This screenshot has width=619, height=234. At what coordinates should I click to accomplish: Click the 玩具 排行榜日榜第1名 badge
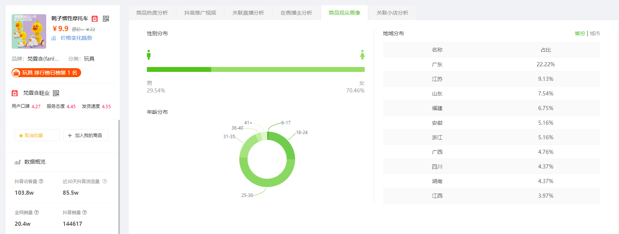tap(47, 73)
